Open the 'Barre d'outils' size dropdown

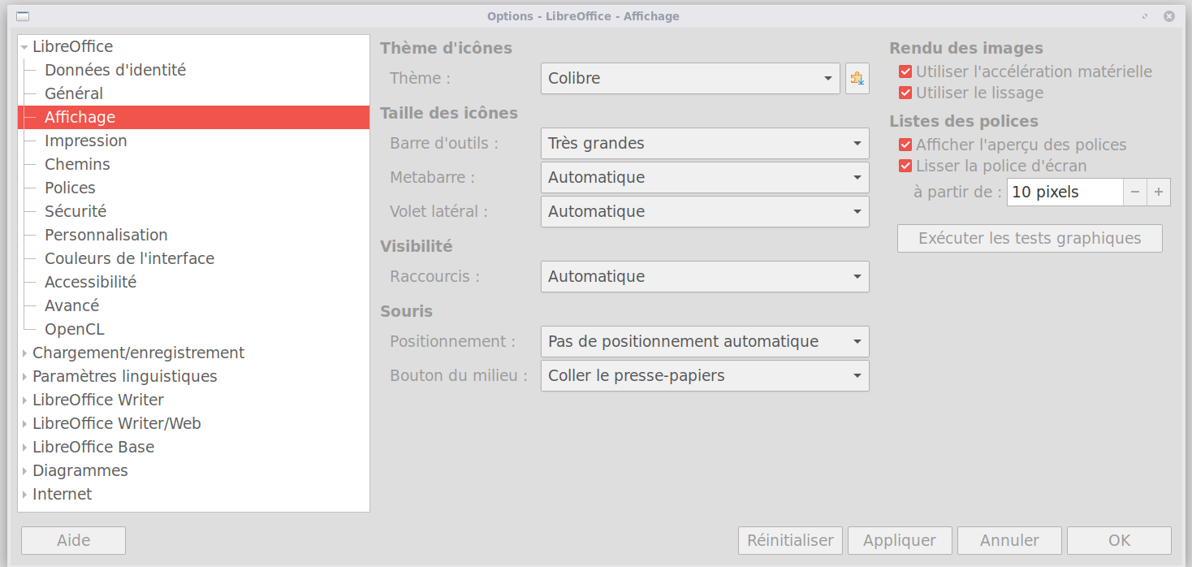pyautogui.click(x=704, y=144)
